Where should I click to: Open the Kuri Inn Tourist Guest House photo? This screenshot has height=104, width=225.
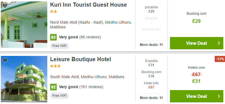(24, 24)
